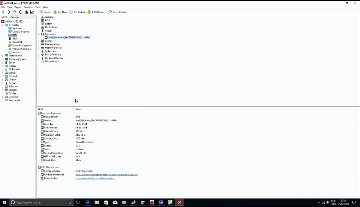
Task: Open PC Backup from toolbar
Action: (77, 12)
